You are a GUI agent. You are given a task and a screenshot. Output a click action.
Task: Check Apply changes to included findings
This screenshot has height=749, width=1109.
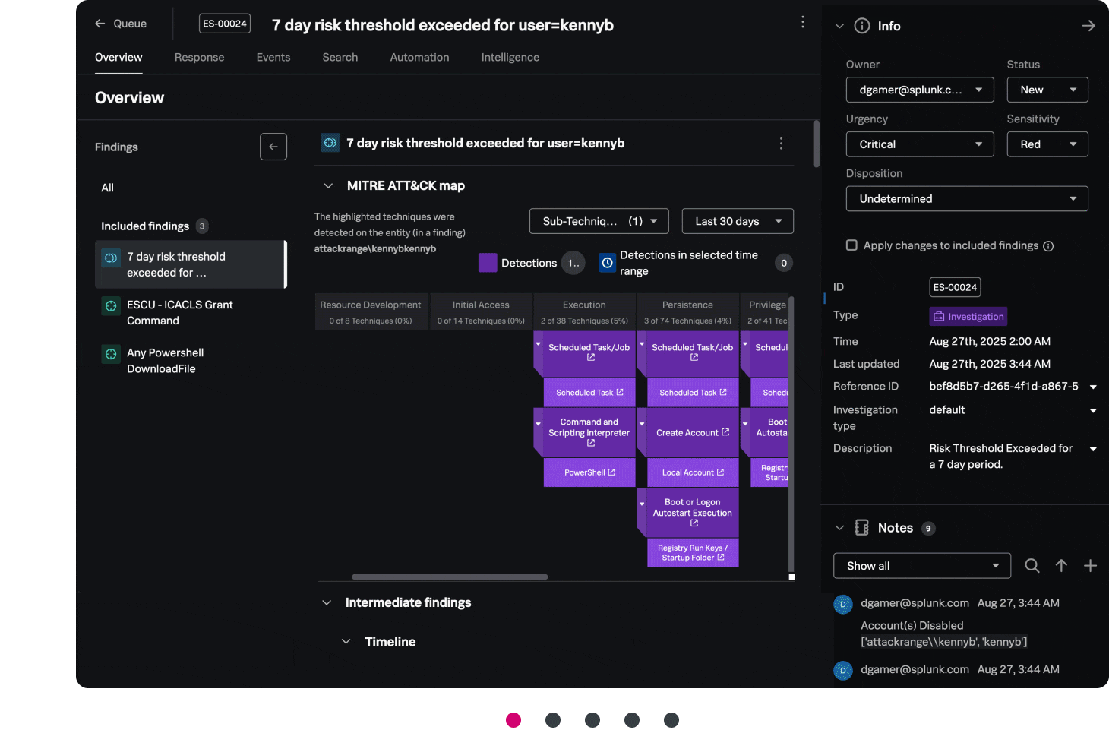point(851,245)
